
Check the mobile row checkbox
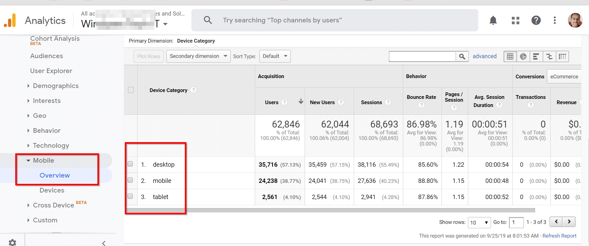(x=130, y=180)
